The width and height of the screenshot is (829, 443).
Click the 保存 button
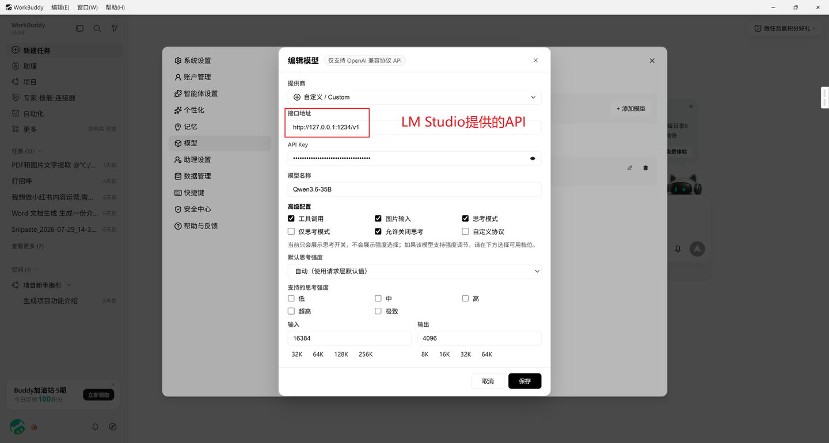tap(524, 381)
